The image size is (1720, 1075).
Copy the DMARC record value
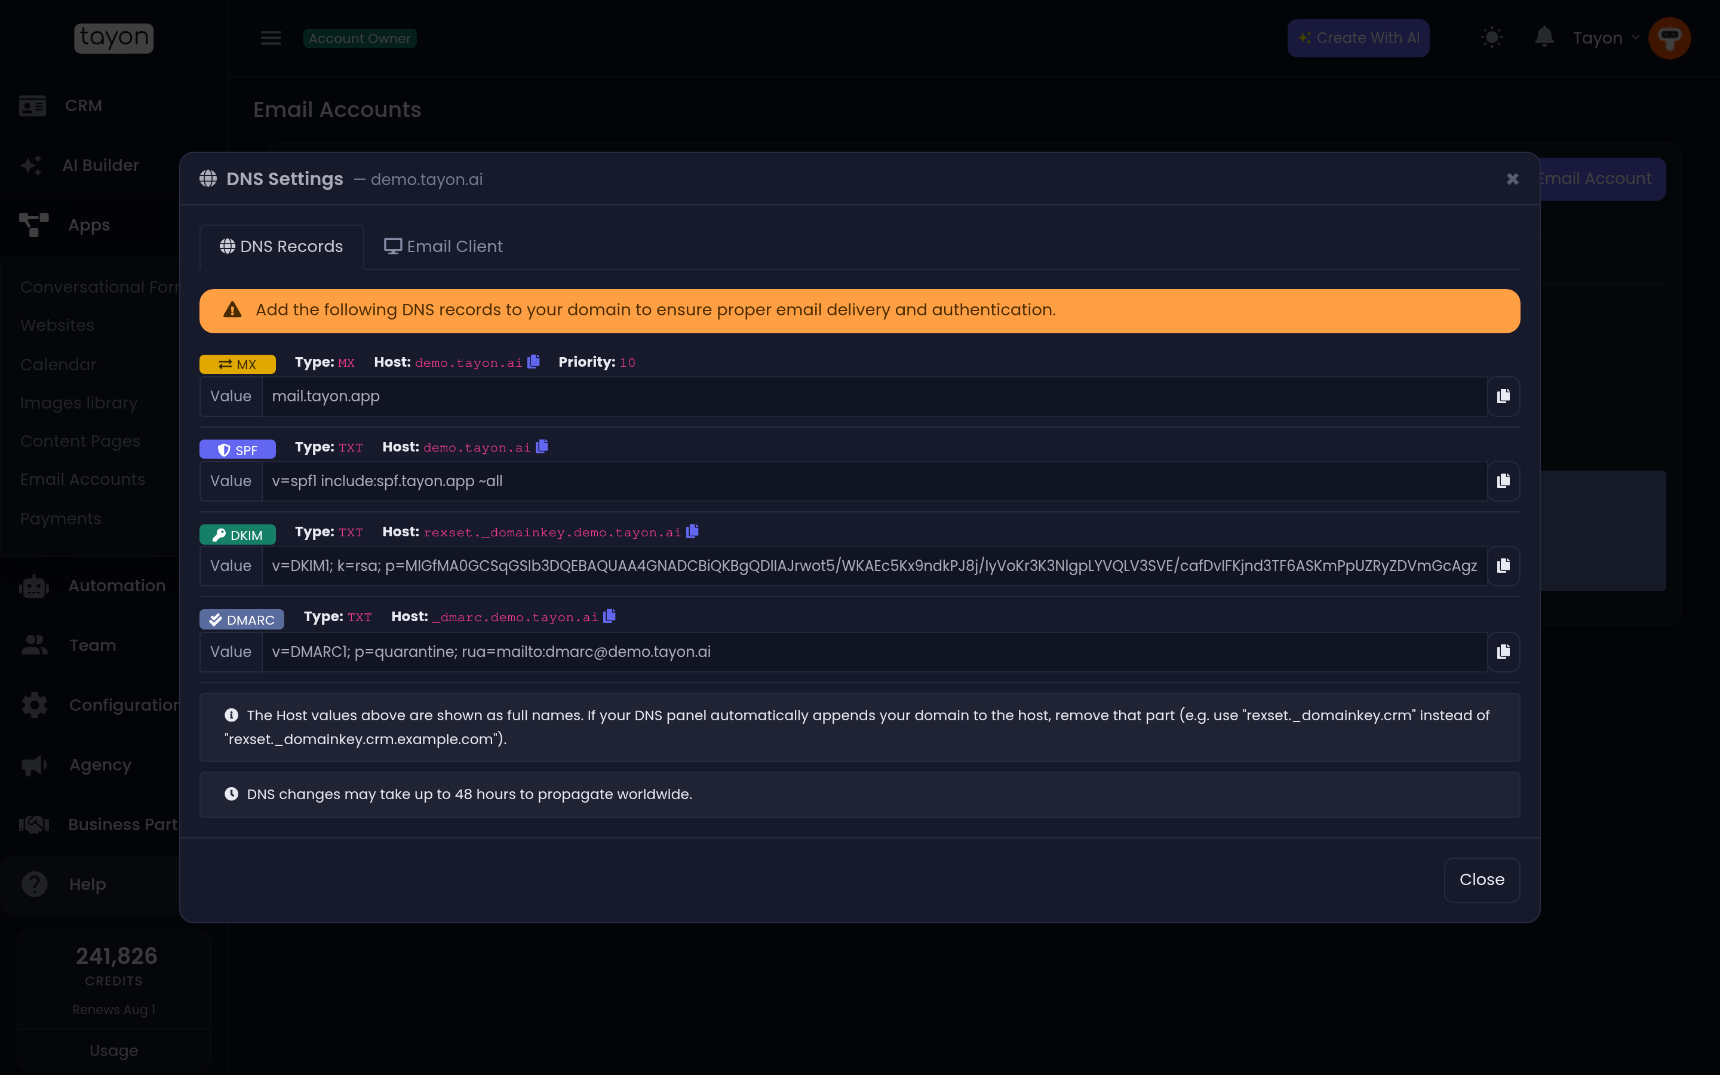pos(1503,652)
